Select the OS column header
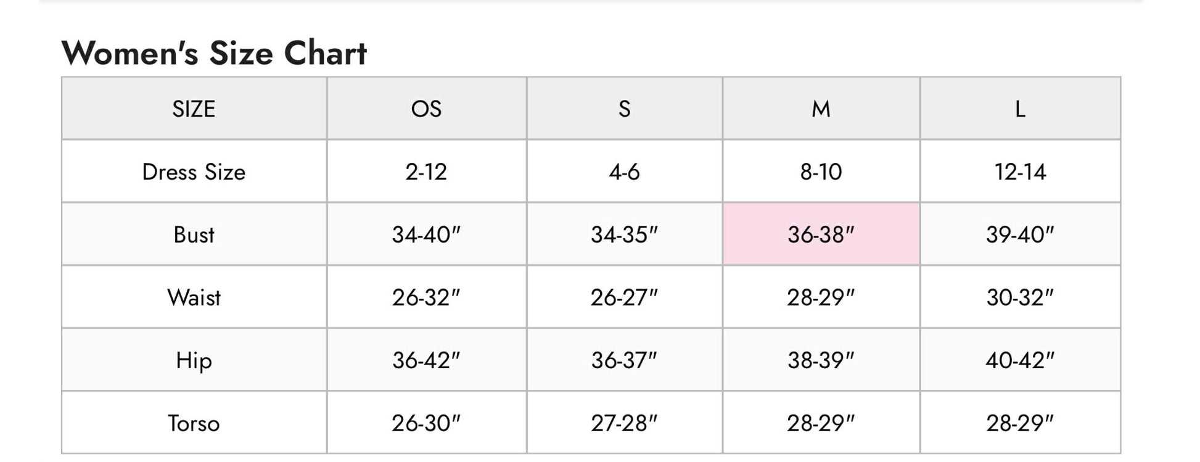 (x=426, y=109)
